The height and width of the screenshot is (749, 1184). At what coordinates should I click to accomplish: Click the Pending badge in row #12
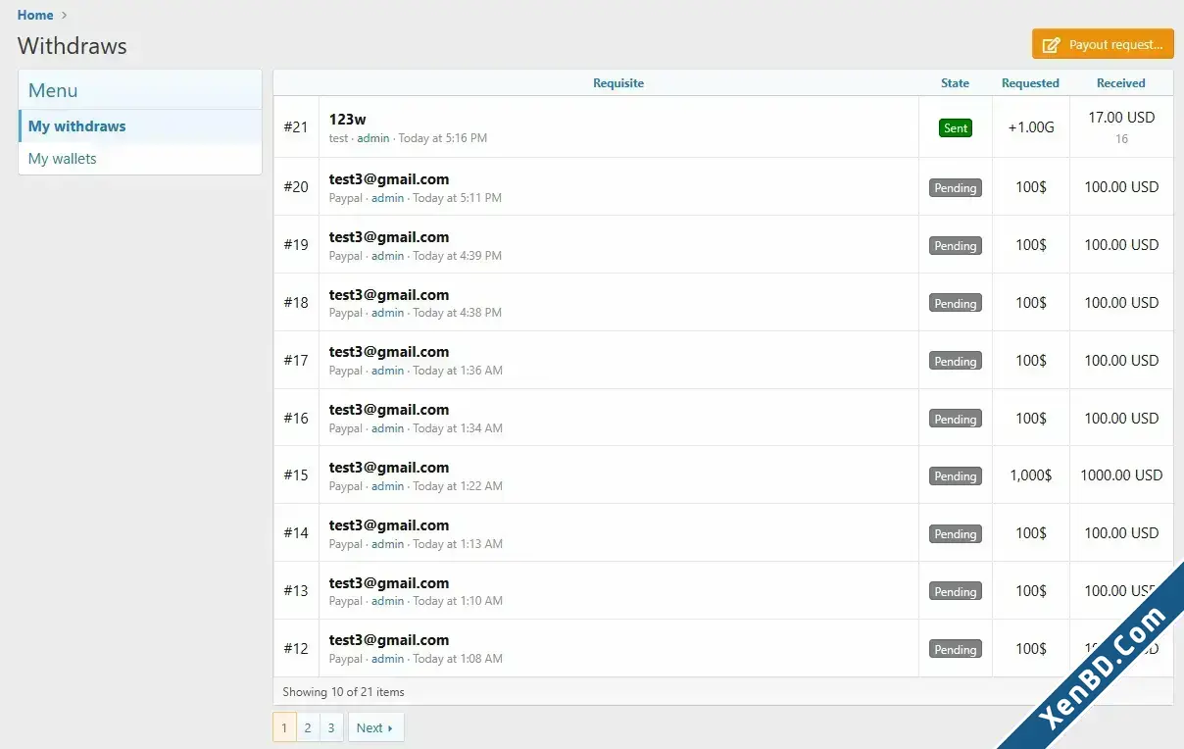(956, 650)
